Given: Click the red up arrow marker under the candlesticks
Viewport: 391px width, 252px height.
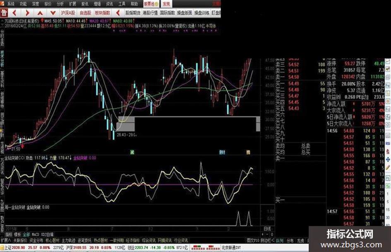Looking at the screenshot, I should (23, 146).
